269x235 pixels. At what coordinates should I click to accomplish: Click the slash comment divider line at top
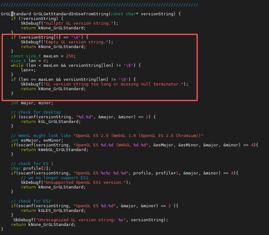(x=99, y=5)
